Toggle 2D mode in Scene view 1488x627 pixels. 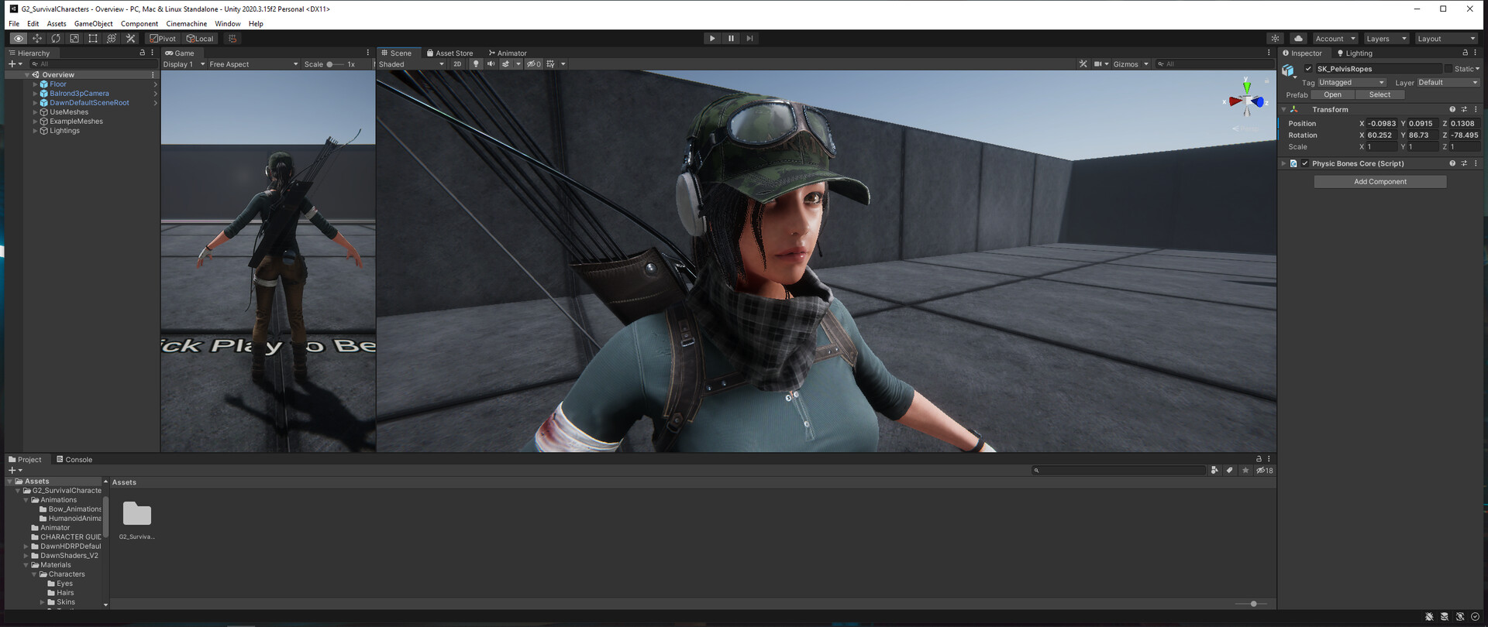pyautogui.click(x=457, y=64)
